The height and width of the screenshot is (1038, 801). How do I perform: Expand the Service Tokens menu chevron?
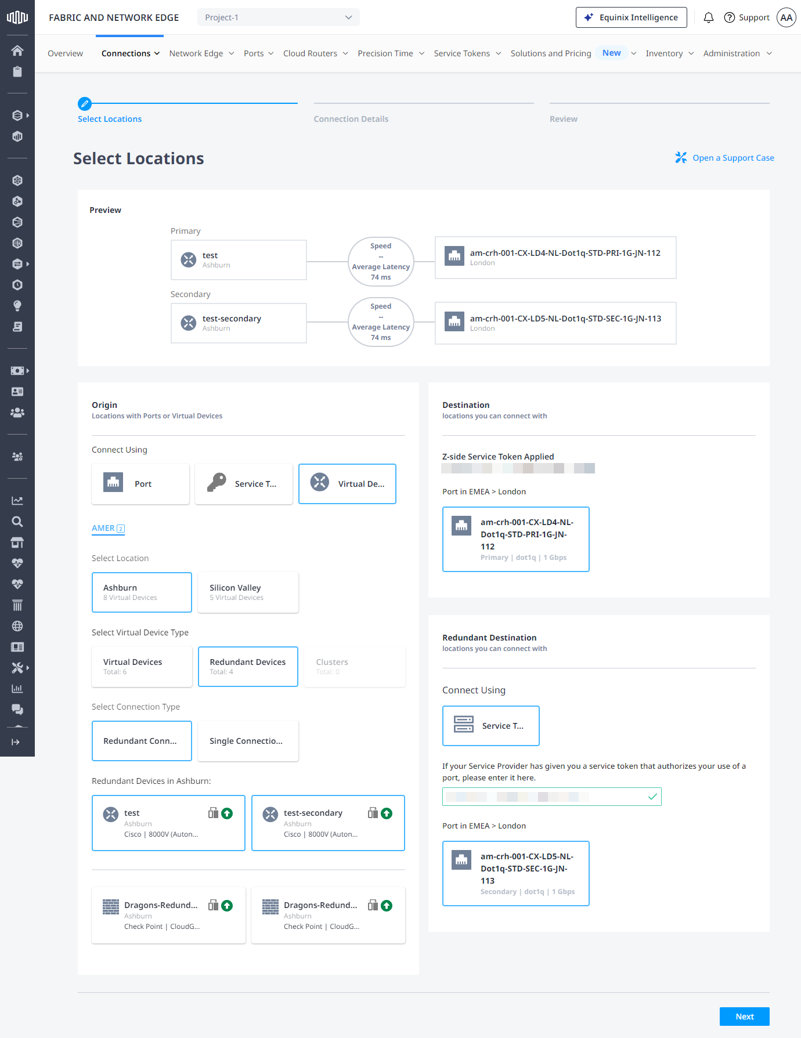[x=498, y=53]
